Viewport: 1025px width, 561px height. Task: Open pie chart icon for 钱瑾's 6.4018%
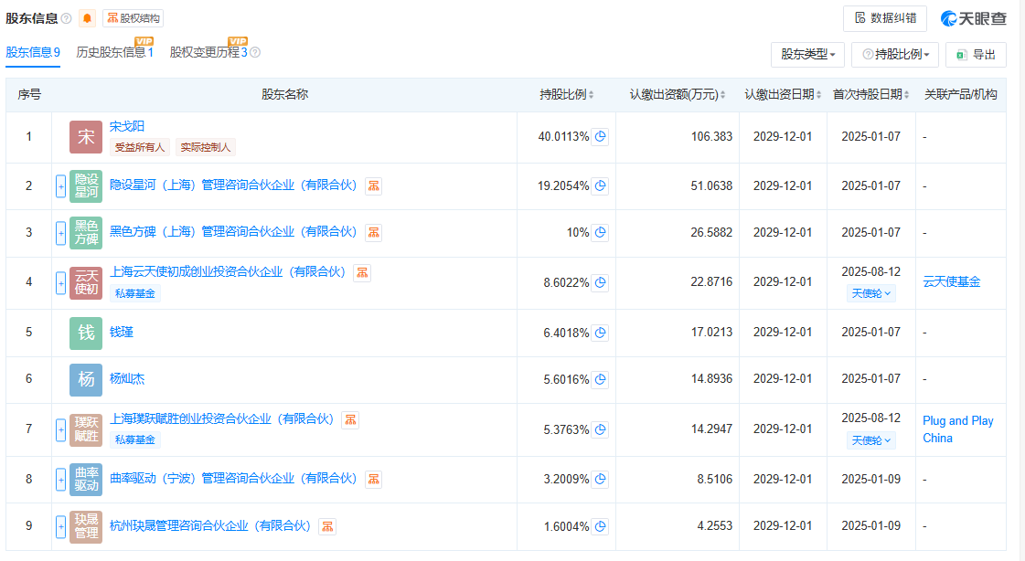coord(600,333)
